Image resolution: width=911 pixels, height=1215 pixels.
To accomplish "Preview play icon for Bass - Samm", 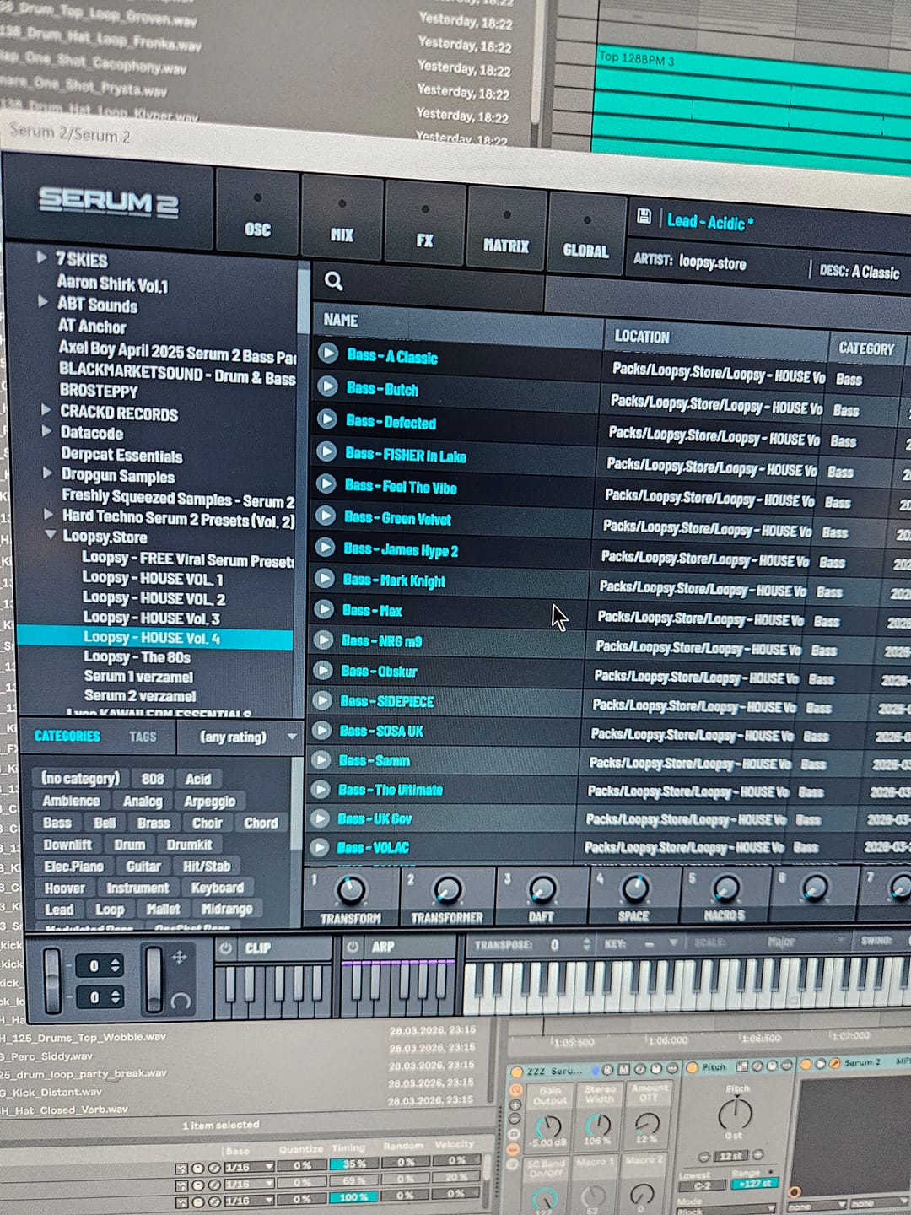I will [321, 759].
